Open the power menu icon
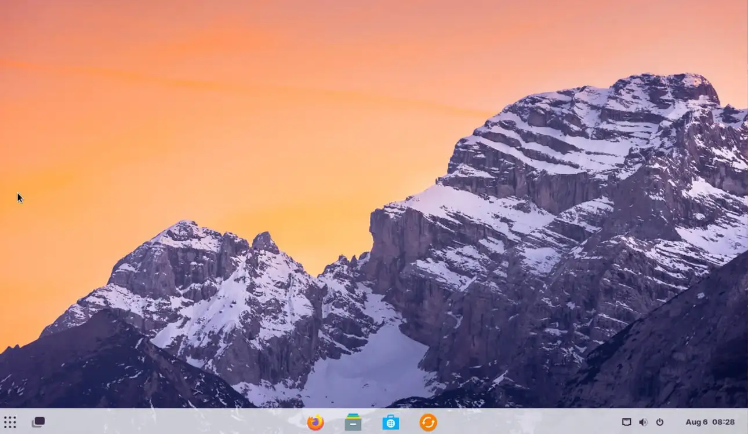Viewport: 748px width, 434px height. 660,422
